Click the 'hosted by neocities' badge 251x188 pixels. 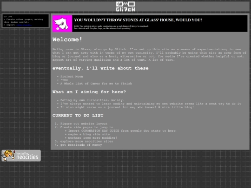(x=21, y=156)
